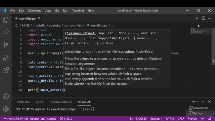Screen dimensions: 215x121
Task: Open the Go menu
Action: 57,11
